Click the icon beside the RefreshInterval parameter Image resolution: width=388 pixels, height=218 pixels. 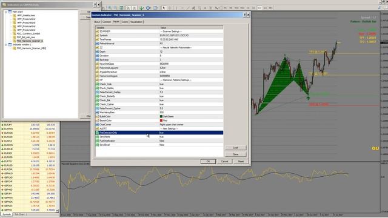click(97, 44)
